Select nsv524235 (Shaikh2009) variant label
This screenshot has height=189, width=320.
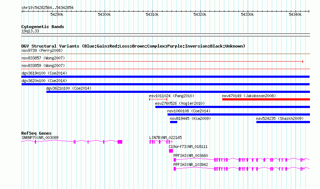tap(280, 118)
